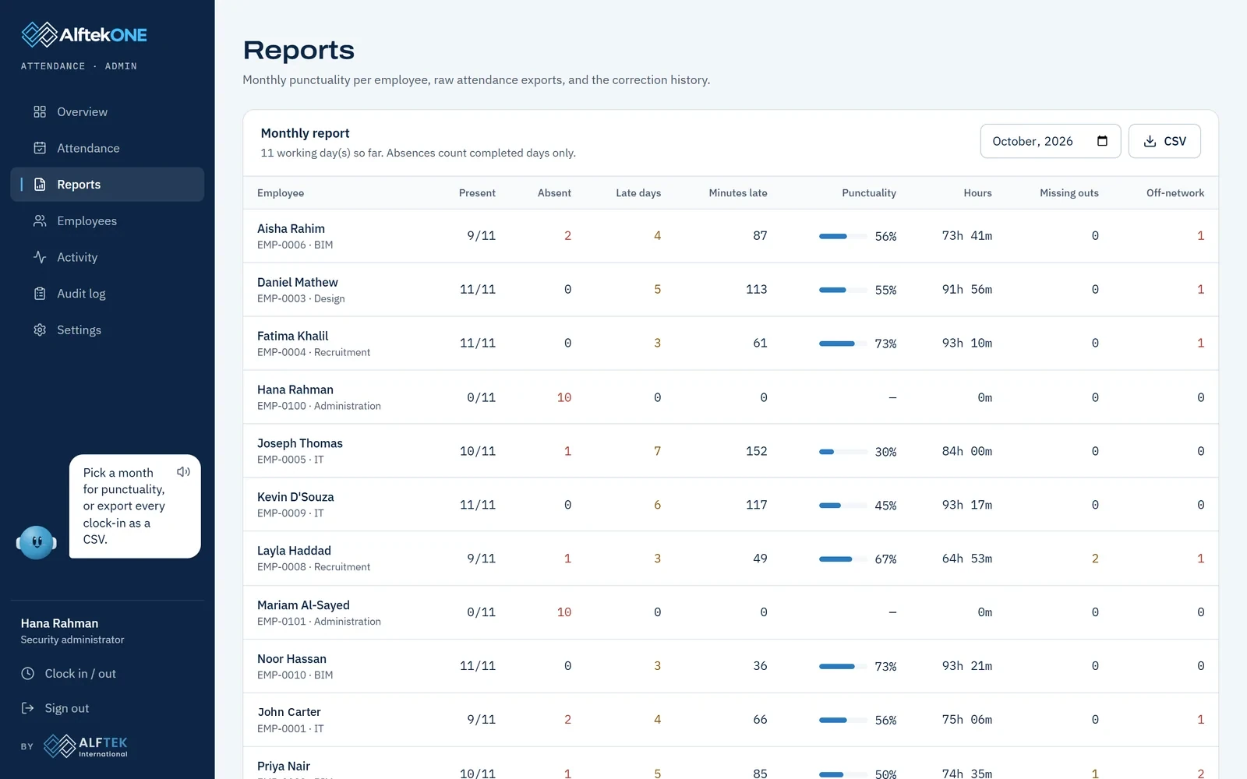The height and width of the screenshot is (779, 1247).
Task: Click Hana Rahman security administrator profile
Action: (72, 631)
